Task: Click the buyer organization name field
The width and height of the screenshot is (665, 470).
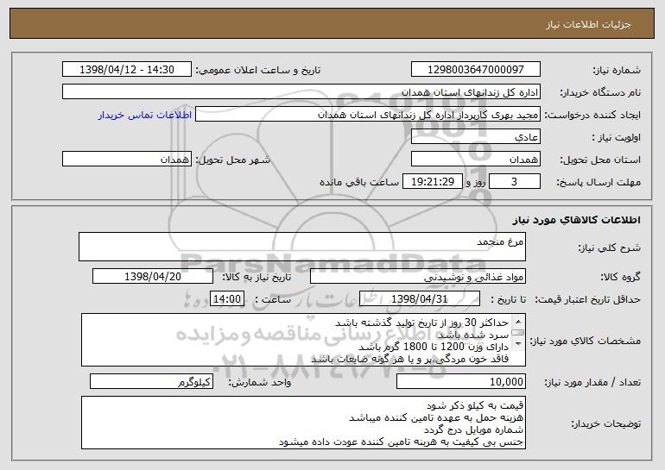Action: click(301, 92)
